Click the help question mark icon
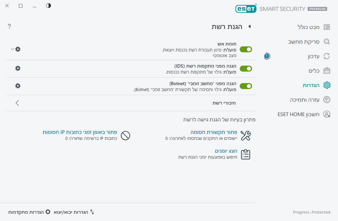The image size is (338, 221). pyautogui.click(x=9, y=27)
